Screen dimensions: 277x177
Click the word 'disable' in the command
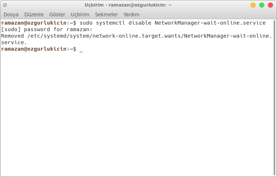(140, 23)
